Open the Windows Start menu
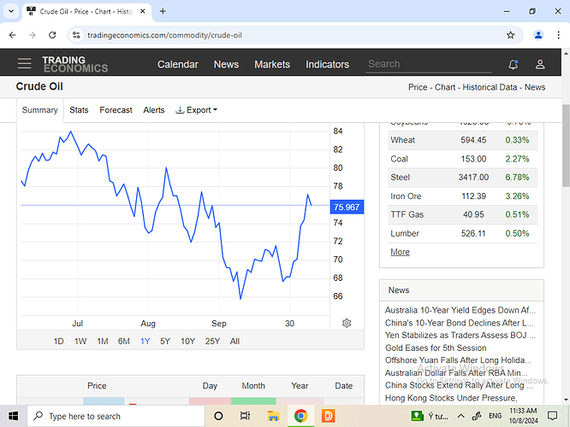 pyautogui.click(x=13, y=416)
